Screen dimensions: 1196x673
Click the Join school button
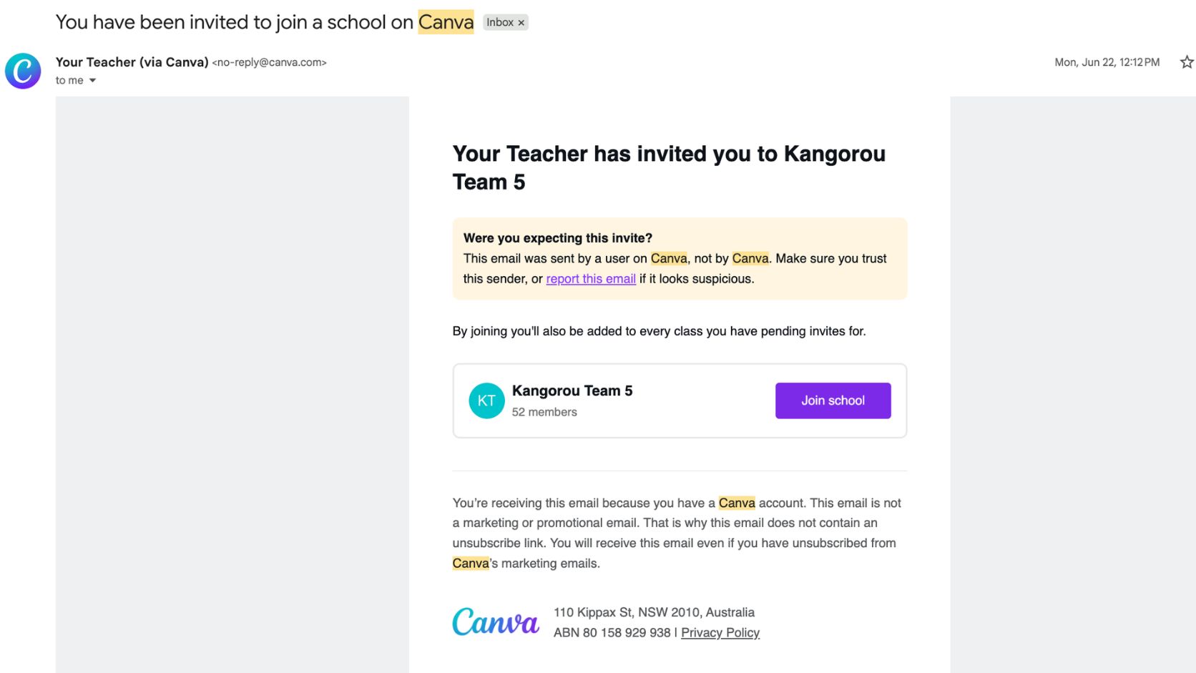coord(833,401)
